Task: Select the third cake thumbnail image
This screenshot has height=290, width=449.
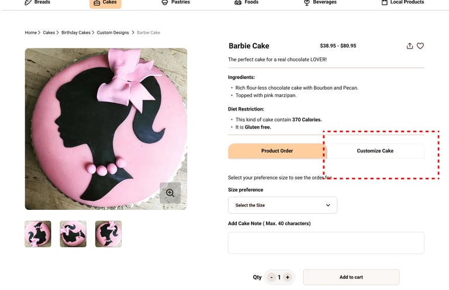Action: coord(108,234)
